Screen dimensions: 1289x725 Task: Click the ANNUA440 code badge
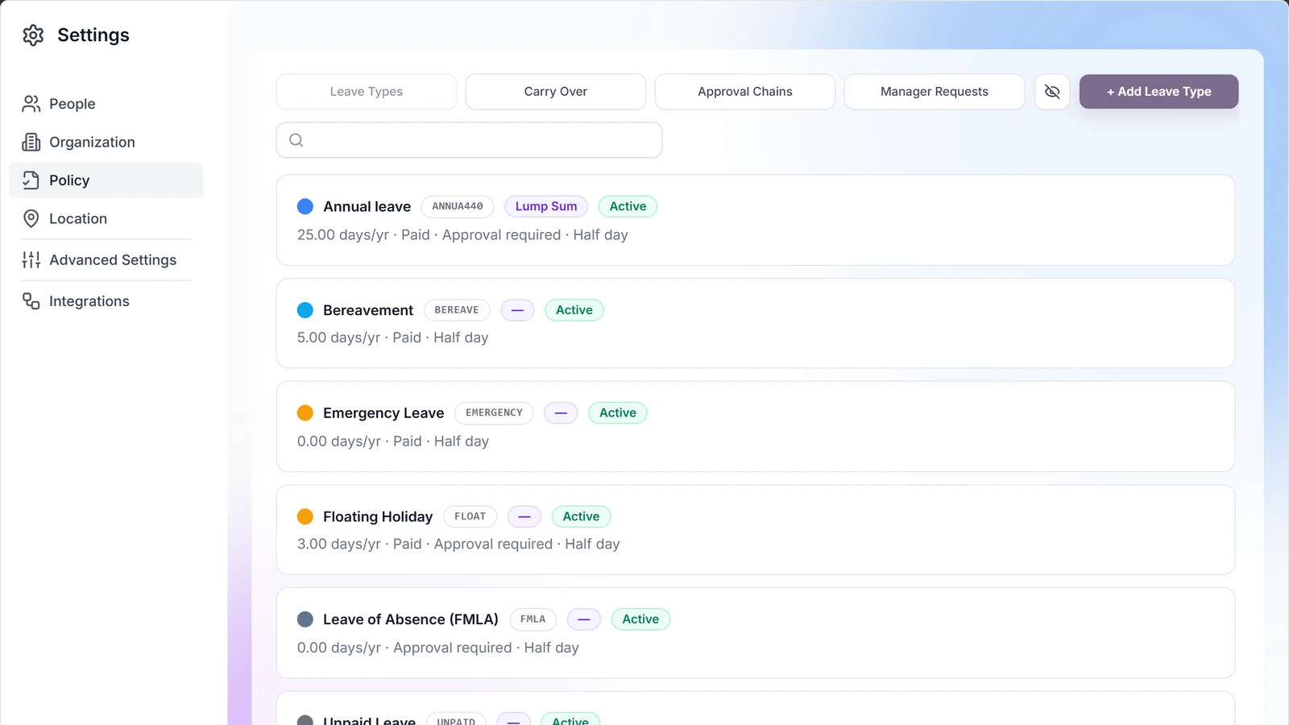tap(458, 206)
